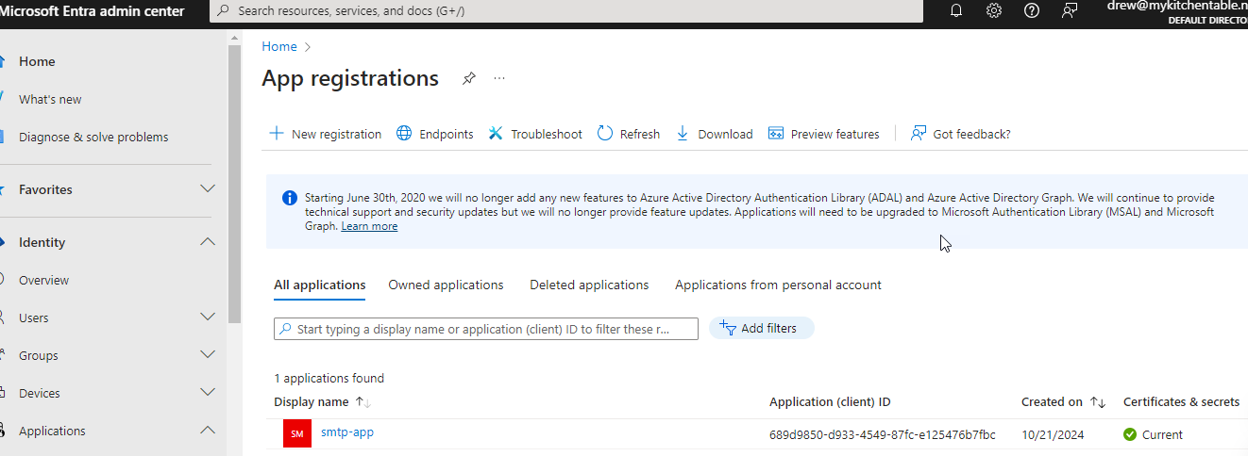The image size is (1248, 456).
Task: Click the display name filter field
Action: click(x=486, y=329)
